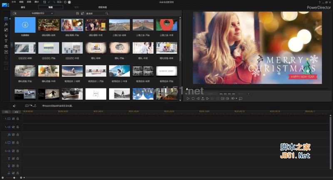Click the timeline tools icon above tracks

(x=14, y=106)
